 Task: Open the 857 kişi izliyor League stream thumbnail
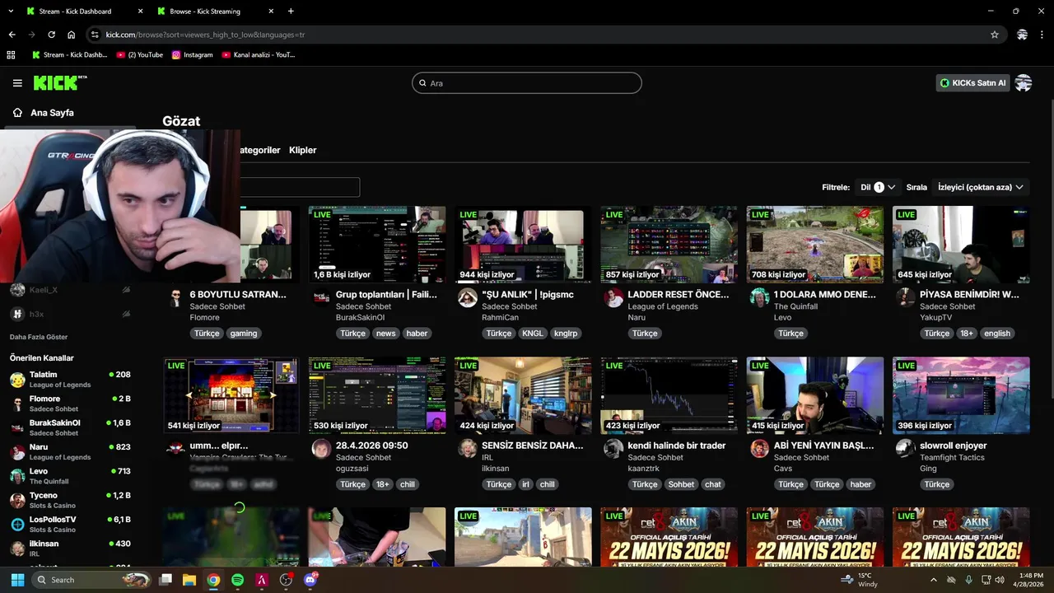(x=669, y=245)
